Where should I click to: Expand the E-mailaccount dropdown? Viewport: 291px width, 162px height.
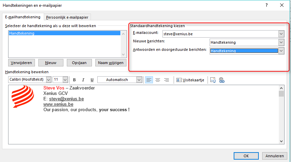(x=281, y=34)
